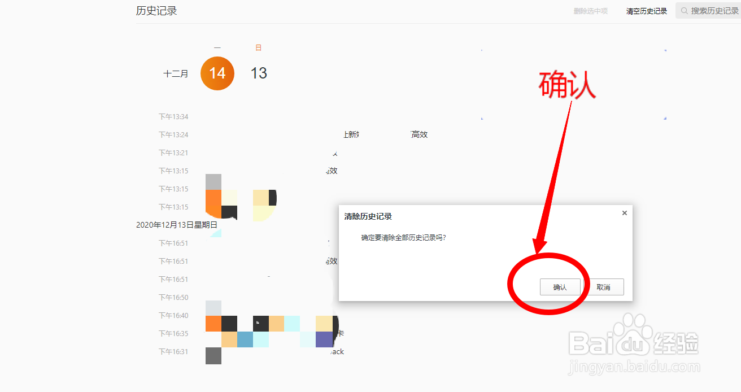The width and height of the screenshot is (741, 392).
Task: Click the 下午16:50 history entry
Action: click(x=173, y=298)
